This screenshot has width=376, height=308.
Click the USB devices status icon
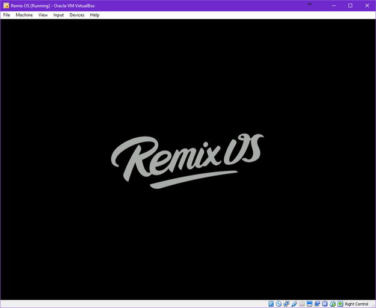click(x=294, y=304)
